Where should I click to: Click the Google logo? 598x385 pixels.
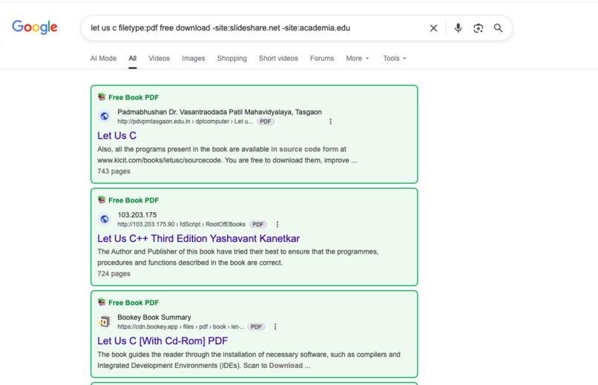tap(35, 27)
